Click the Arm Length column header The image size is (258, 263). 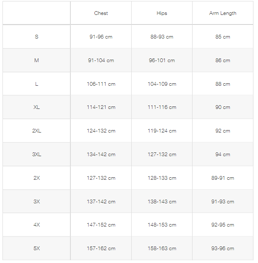pos(223,13)
